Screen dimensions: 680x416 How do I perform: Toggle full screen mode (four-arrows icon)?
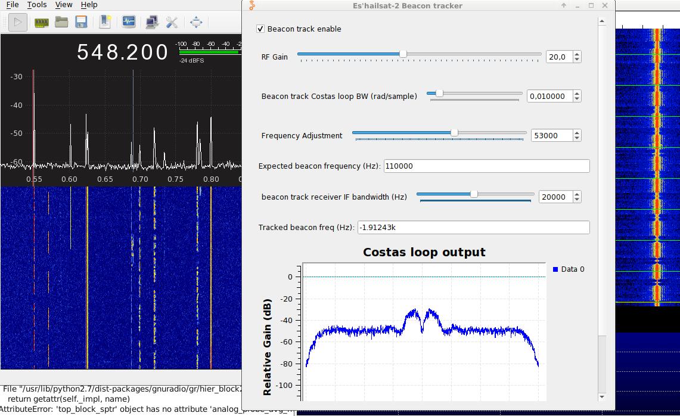[x=196, y=22]
